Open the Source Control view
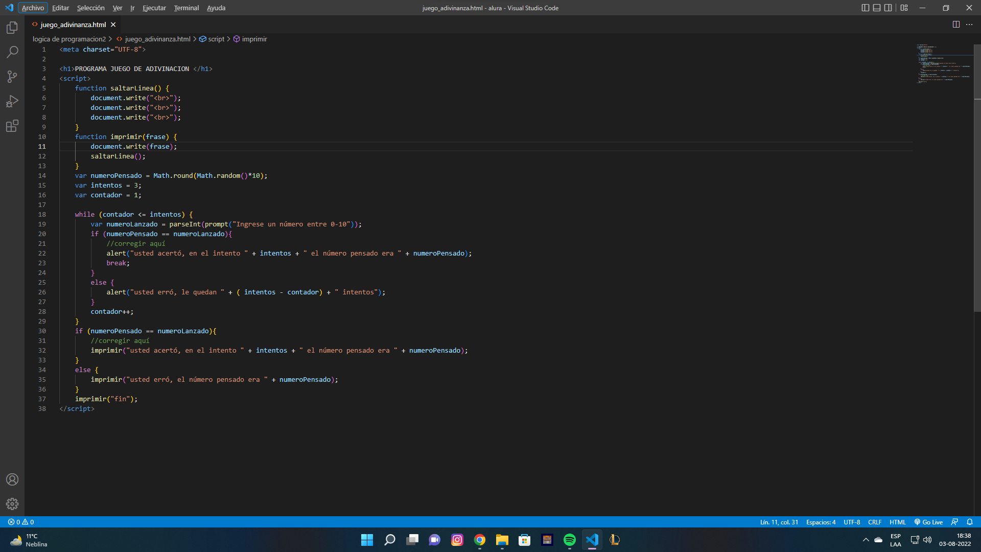This screenshot has width=981, height=552. pos(12,77)
